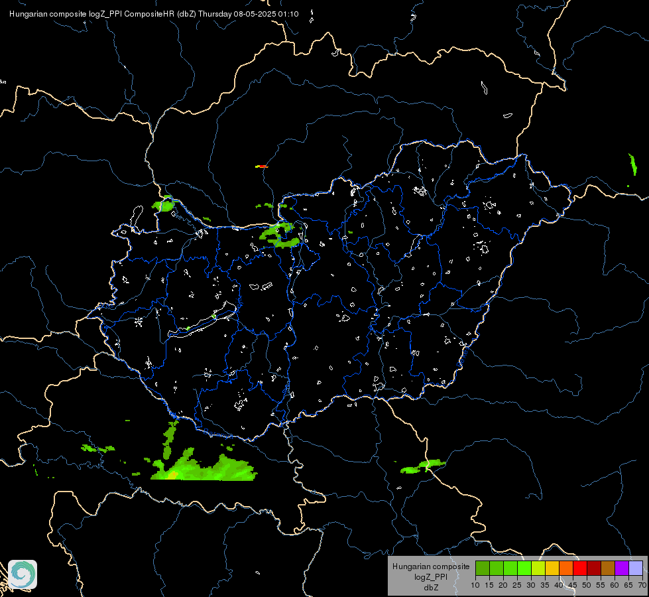Screen dimensions: 649x597
Task: Select the 30–35 dBZ yellow-green swatch
Action: [x=538, y=568]
